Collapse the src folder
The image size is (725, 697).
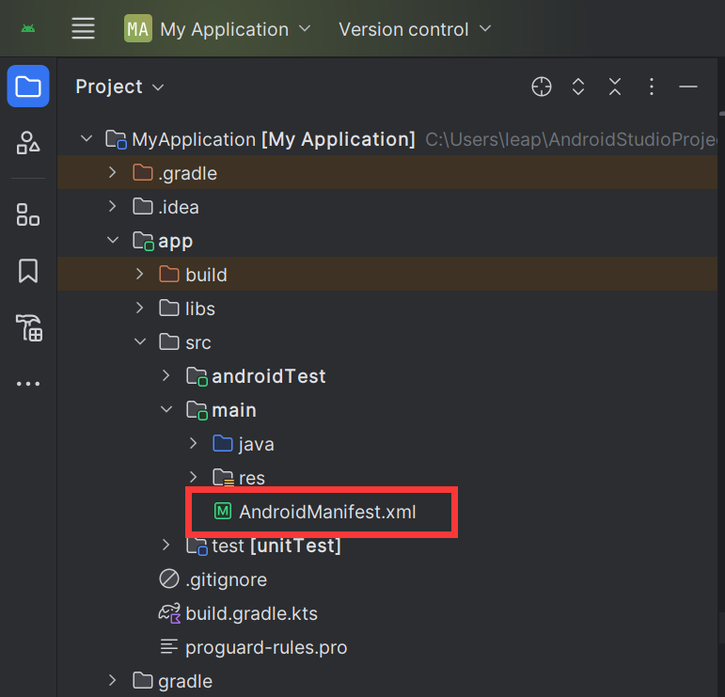(140, 342)
